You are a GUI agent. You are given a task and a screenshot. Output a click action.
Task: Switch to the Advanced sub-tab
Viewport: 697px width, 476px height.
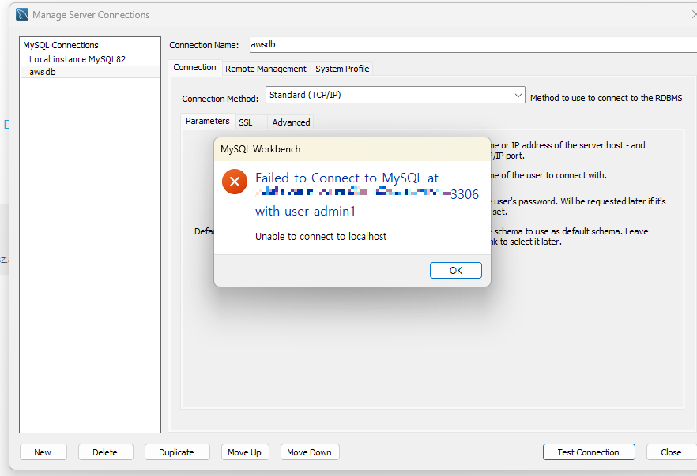click(291, 122)
